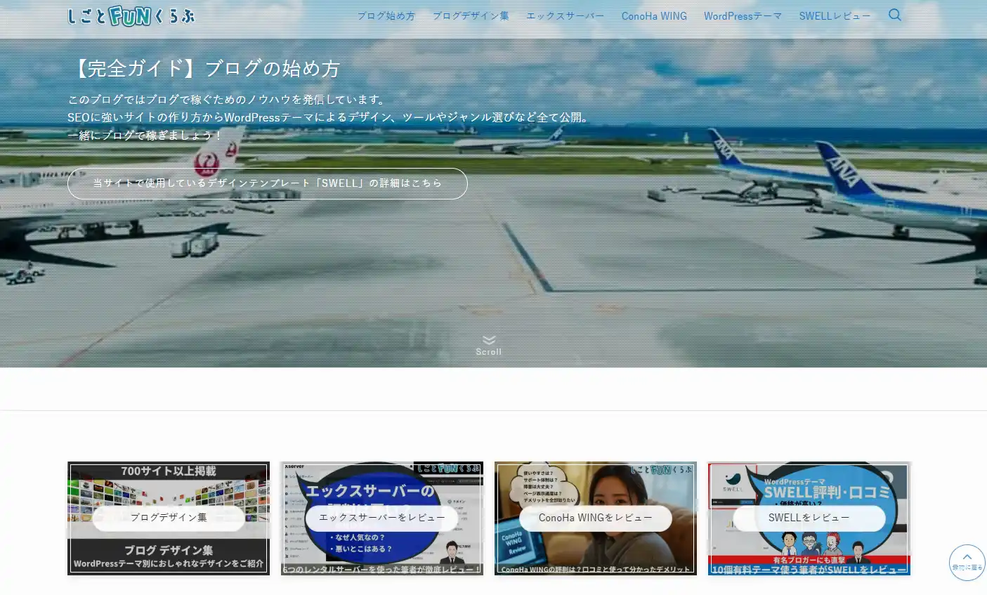Open the WordPressテーマ navigation link

point(743,15)
